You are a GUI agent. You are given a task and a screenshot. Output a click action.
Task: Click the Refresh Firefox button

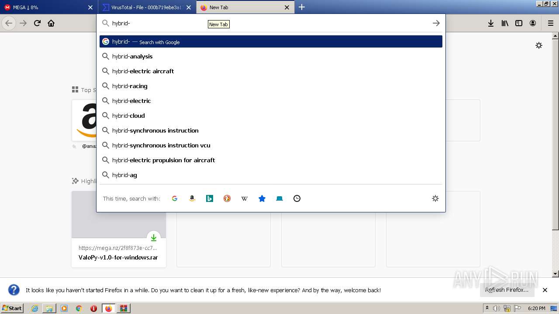click(x=507, y=290)
